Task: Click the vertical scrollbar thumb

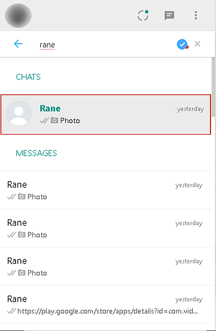Action: 213,87
